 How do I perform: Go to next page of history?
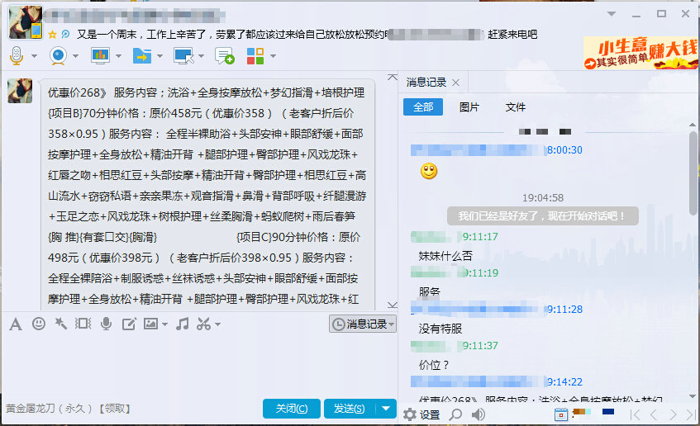(x=673, y=414)
